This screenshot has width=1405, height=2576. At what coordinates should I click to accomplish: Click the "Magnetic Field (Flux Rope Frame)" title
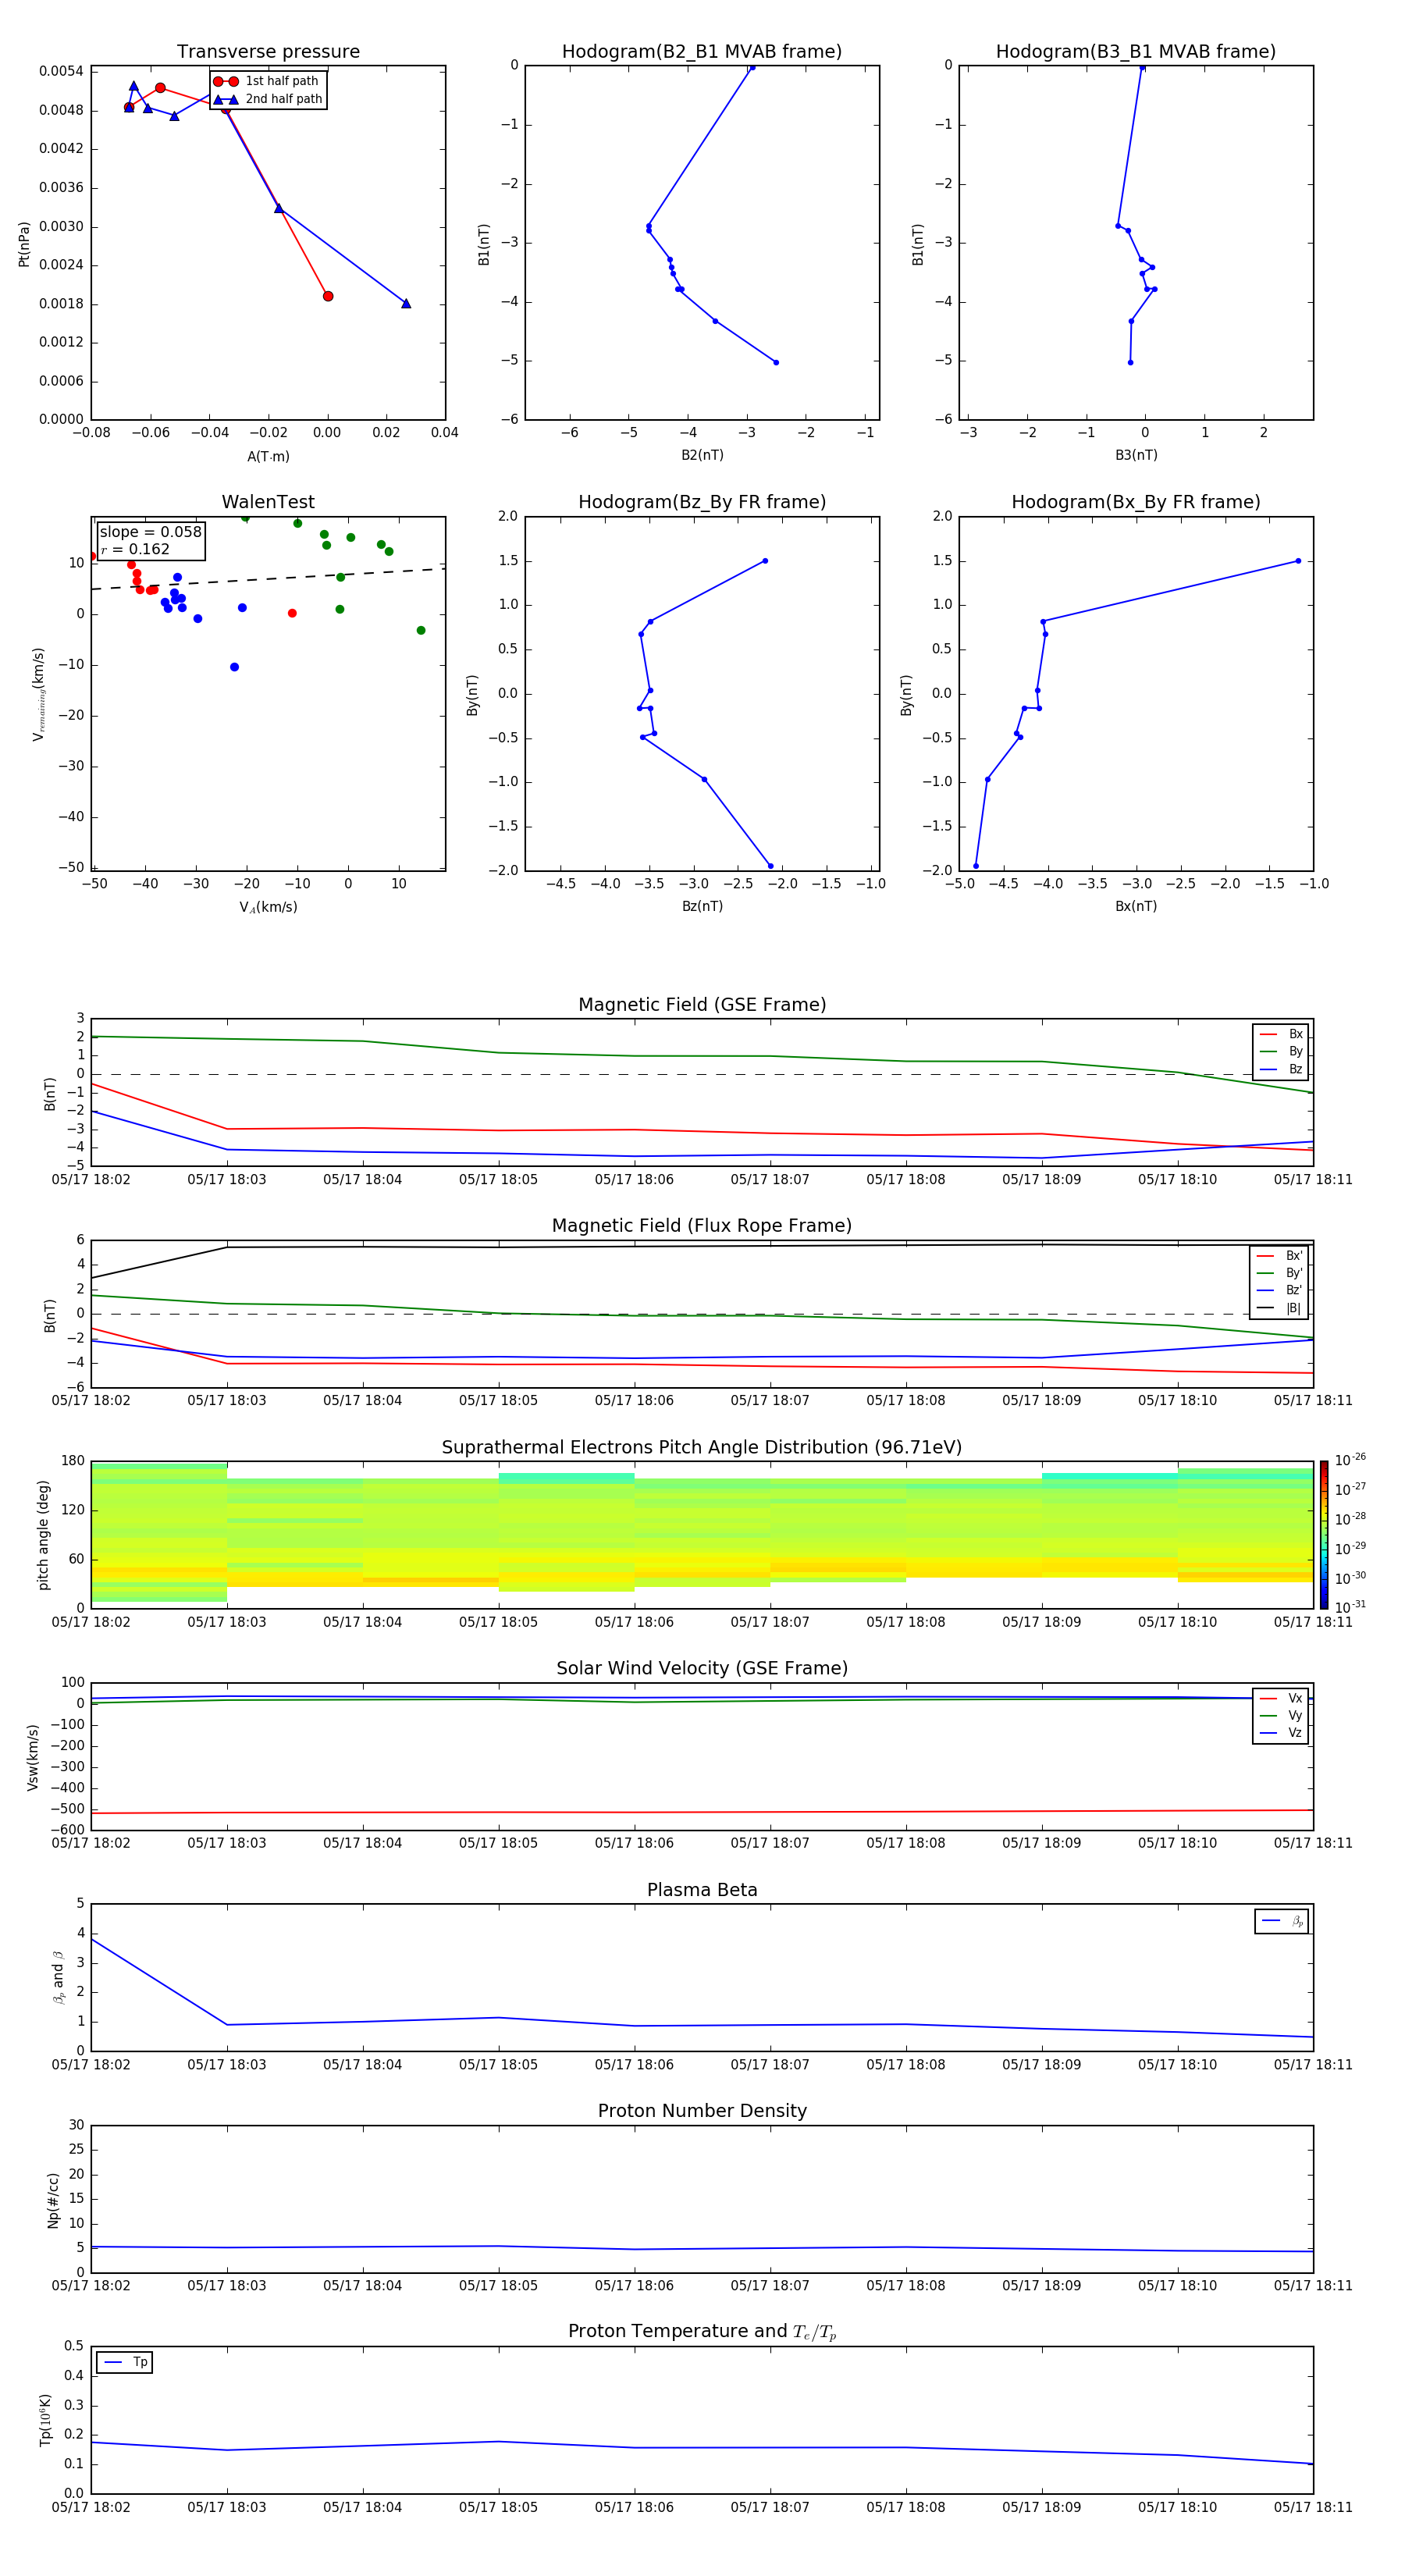[x=702, y=1226]
